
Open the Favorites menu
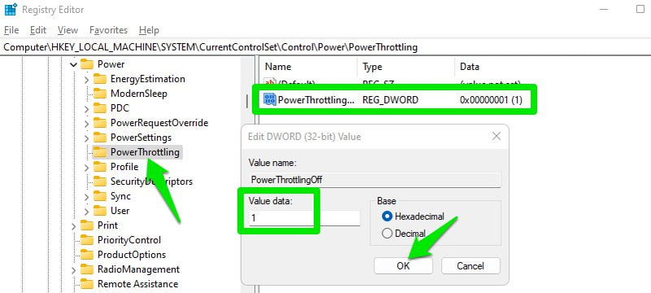point(108,30)
